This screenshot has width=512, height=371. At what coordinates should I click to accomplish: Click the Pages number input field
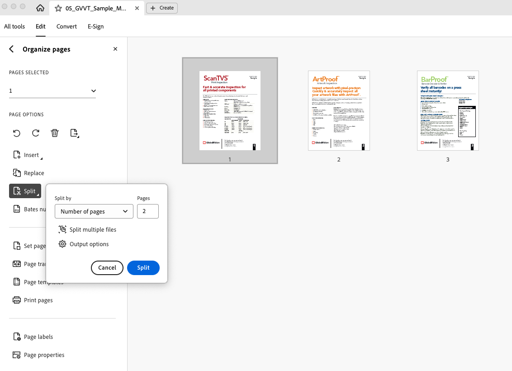click(147, 211)
